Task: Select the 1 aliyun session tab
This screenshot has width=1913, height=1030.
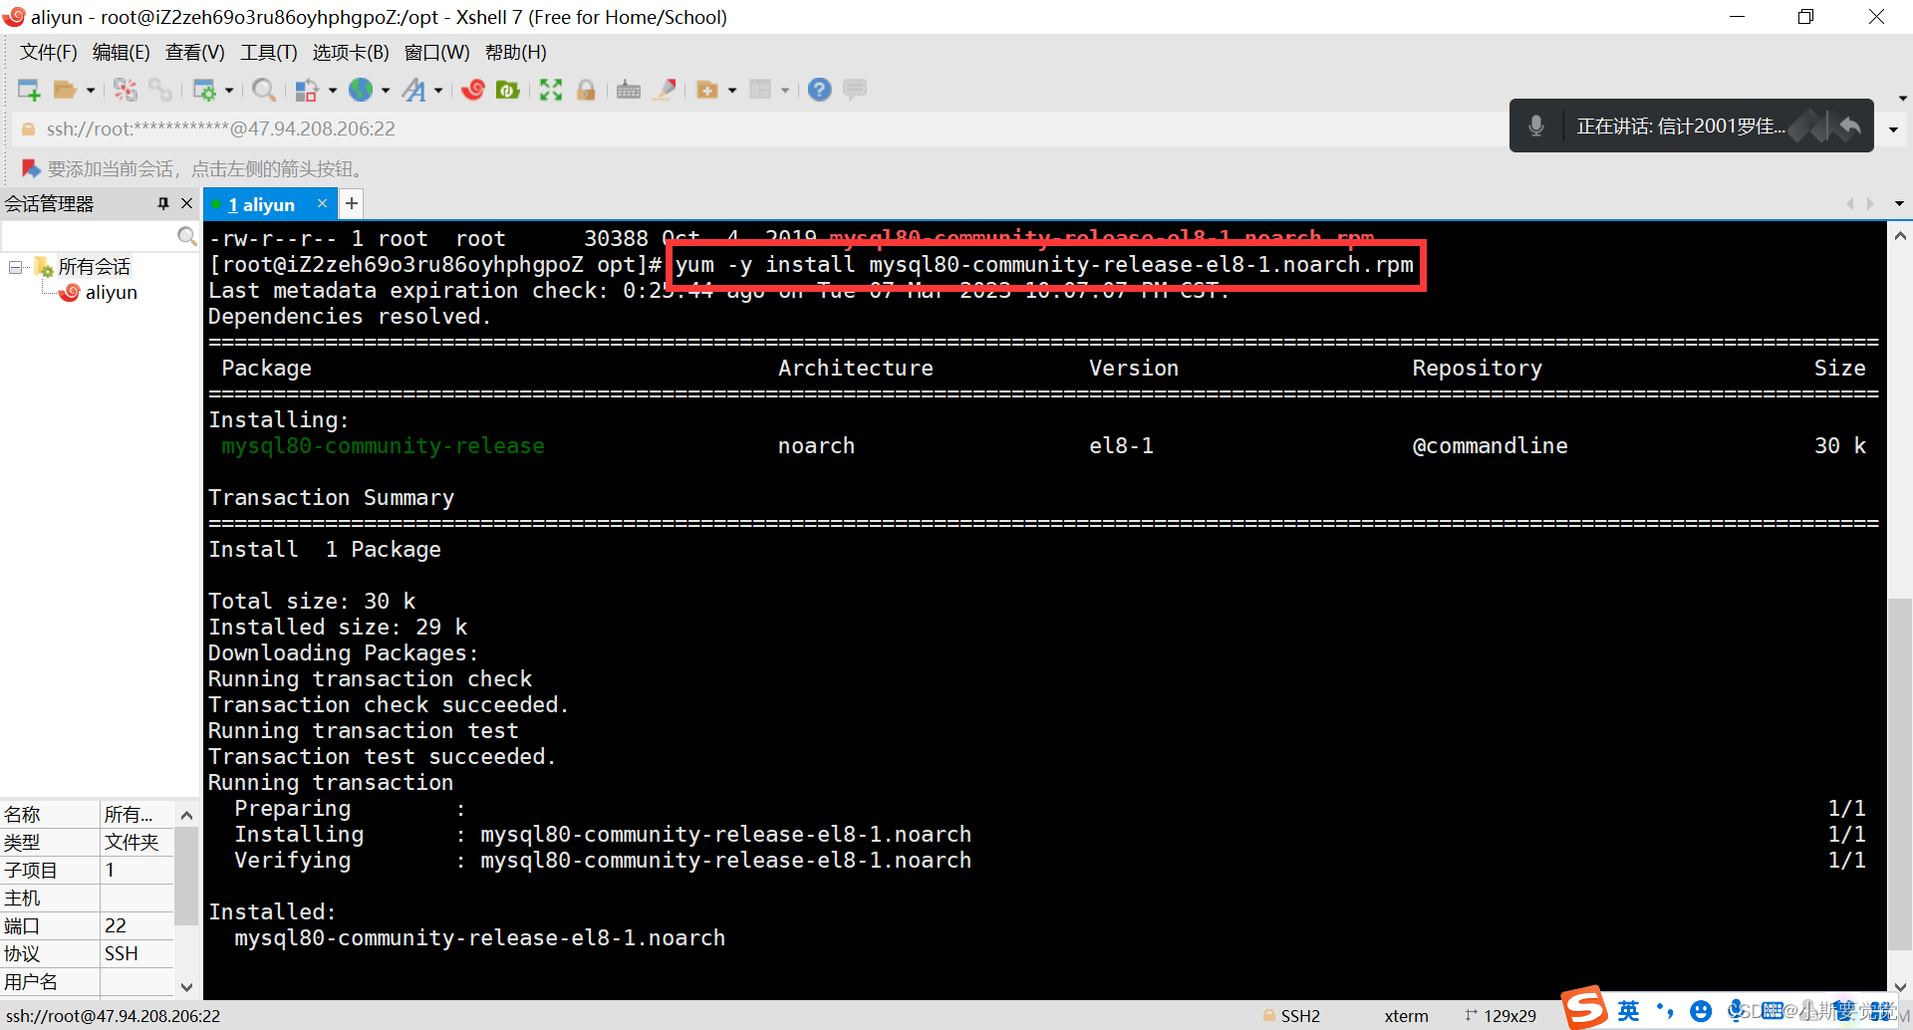Action: pyautogui.click(x=262, y=203)
